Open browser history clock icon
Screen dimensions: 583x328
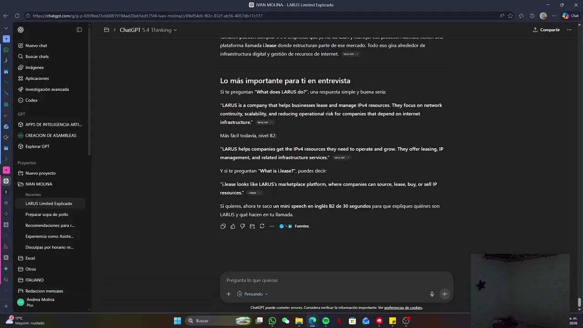(532, 15)
